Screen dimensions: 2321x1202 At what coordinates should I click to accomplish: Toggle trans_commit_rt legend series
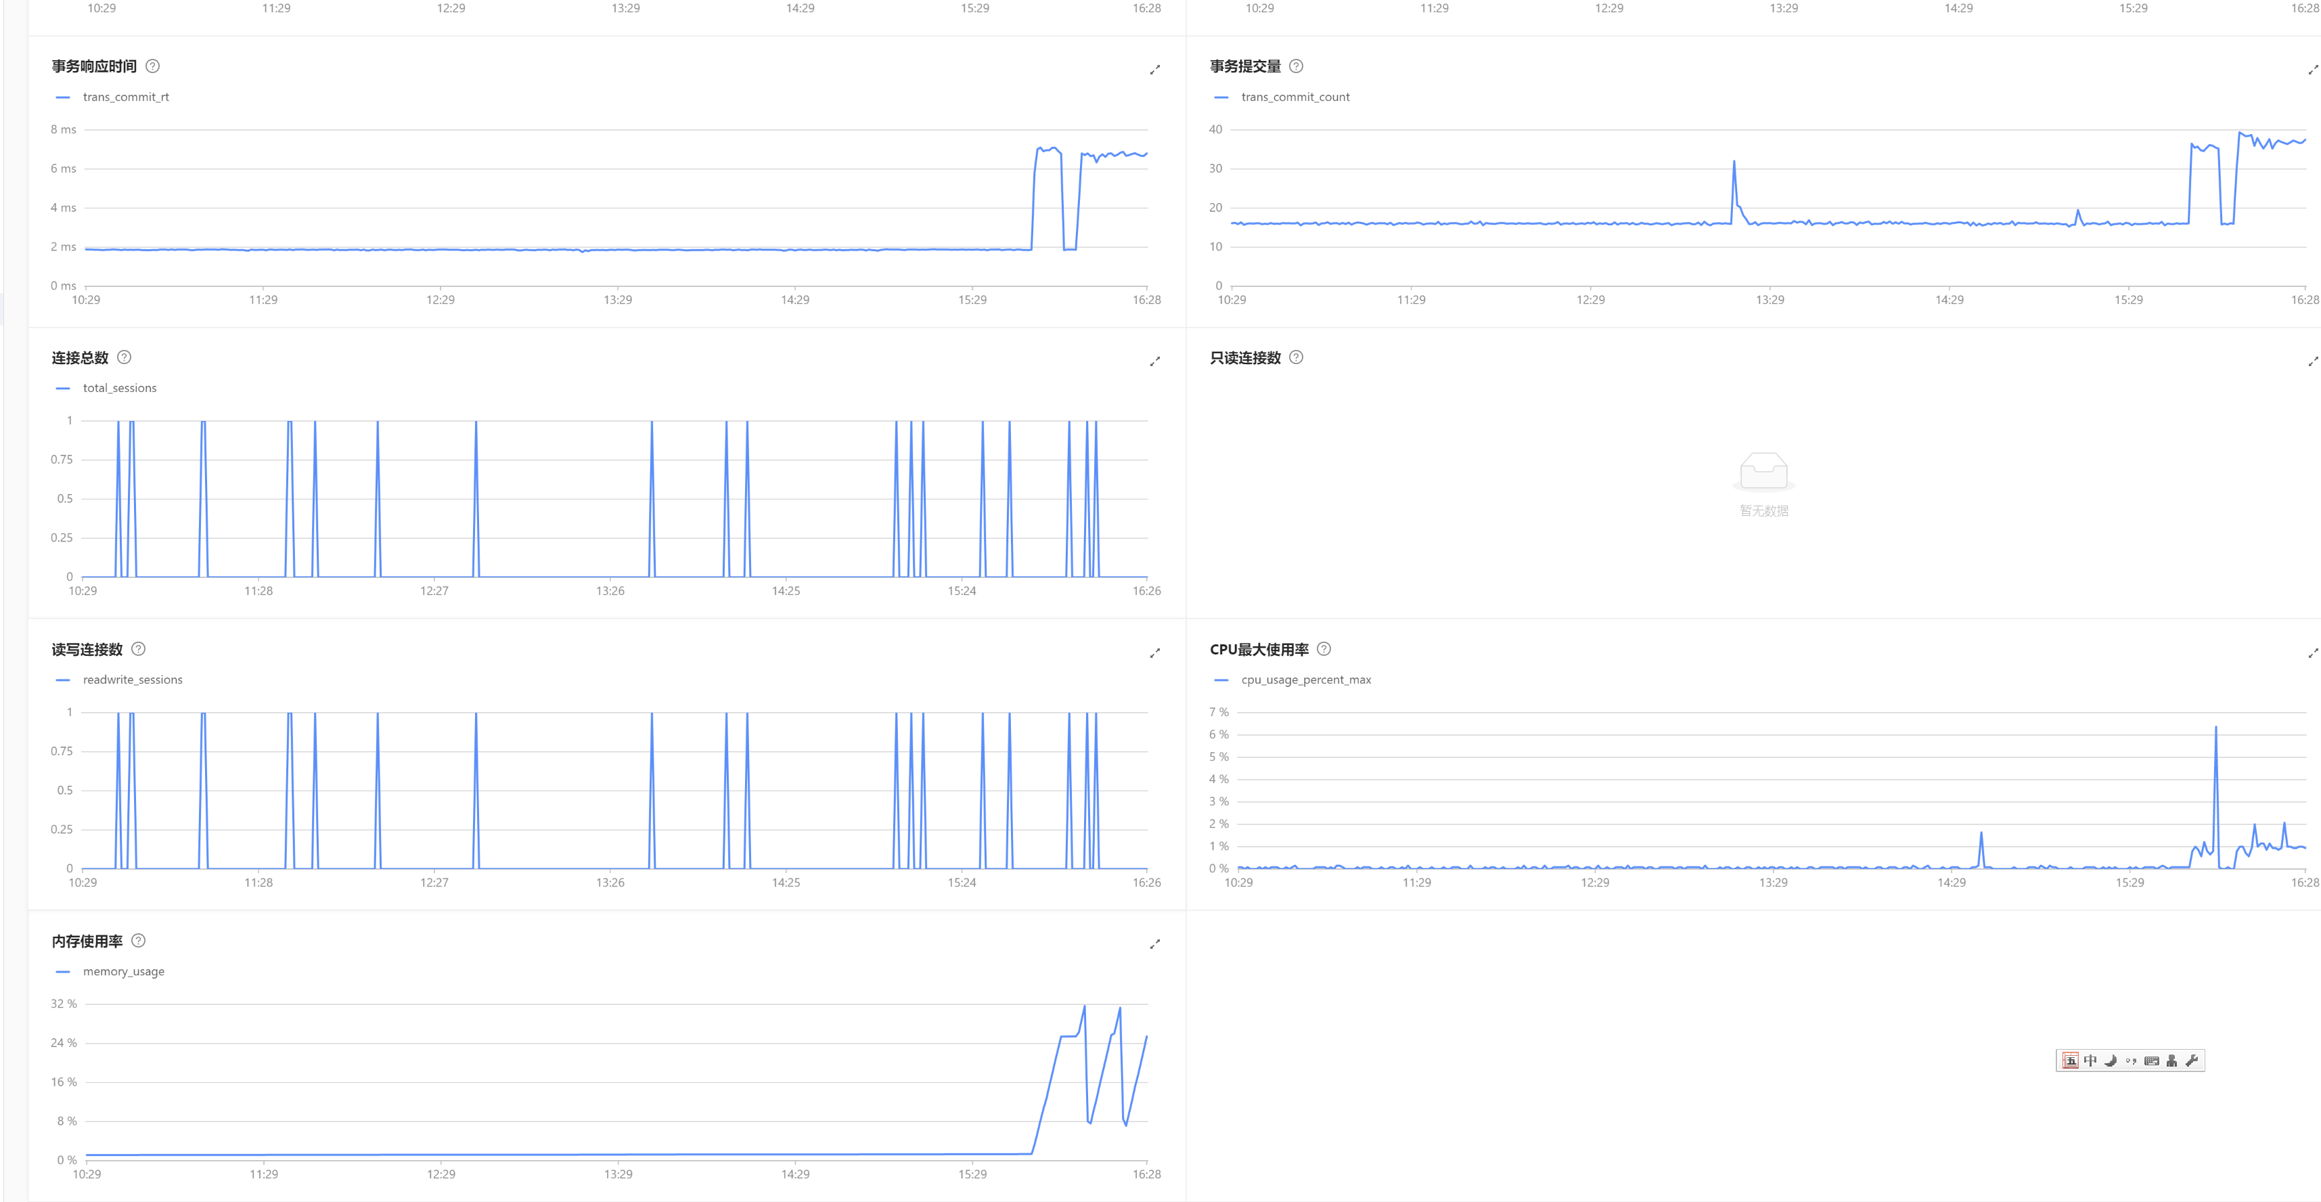tap(125, 96)
